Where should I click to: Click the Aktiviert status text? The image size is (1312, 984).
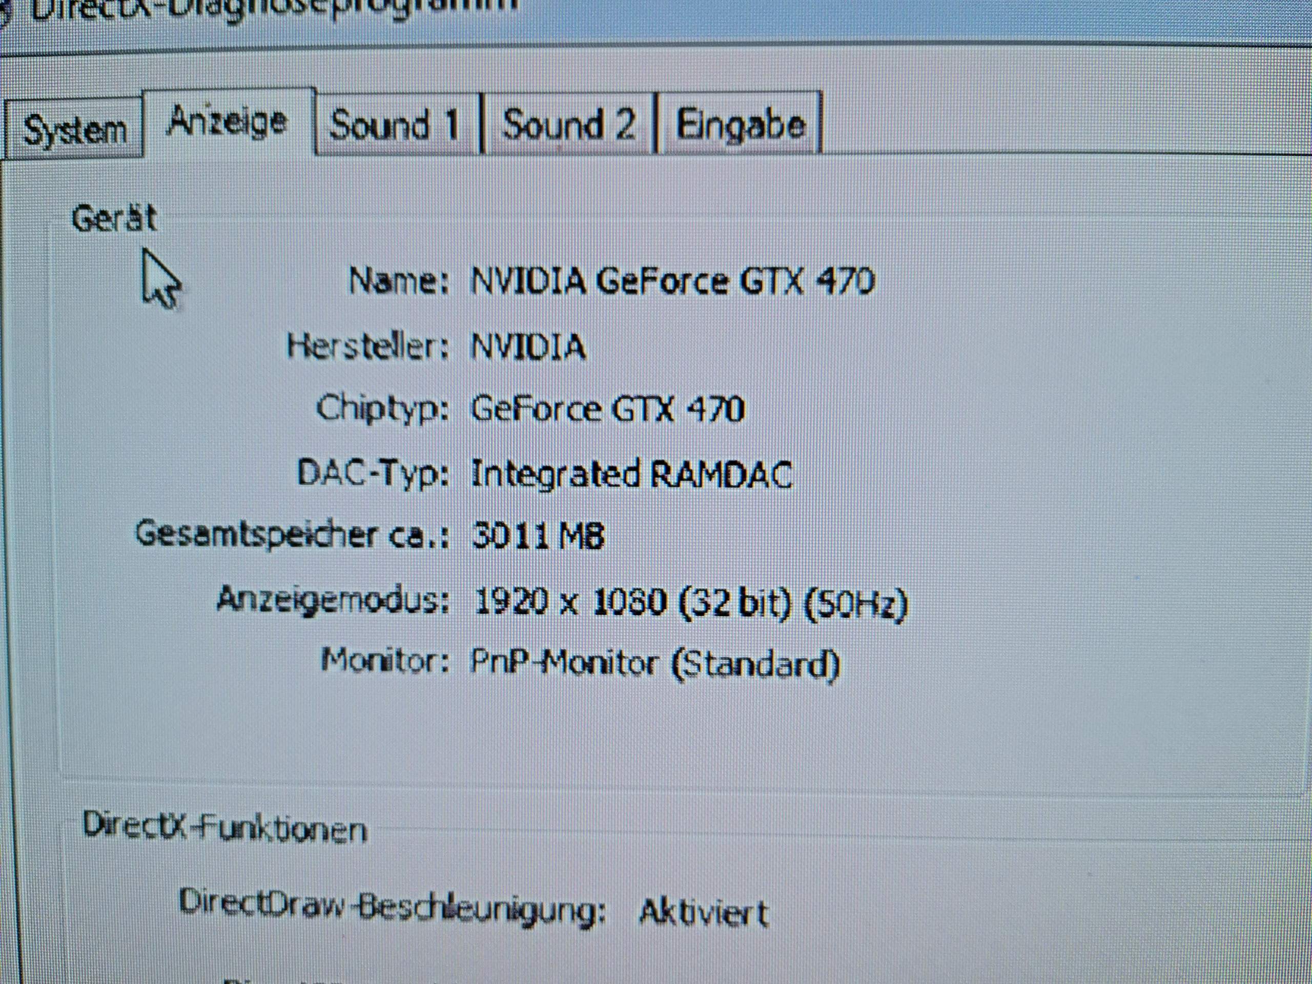pyautogui.click(x=704, y=913)
